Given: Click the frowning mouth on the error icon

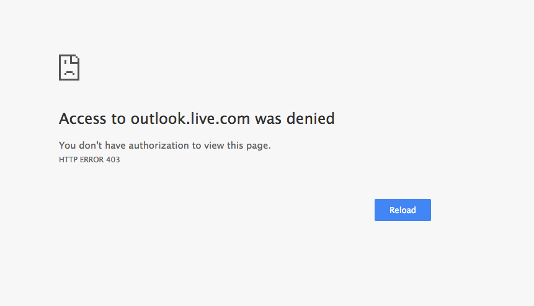Looking at the screenshot, I should (x=69, y=72).
